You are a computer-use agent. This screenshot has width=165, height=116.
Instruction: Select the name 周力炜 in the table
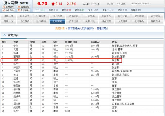pos(17,104)
